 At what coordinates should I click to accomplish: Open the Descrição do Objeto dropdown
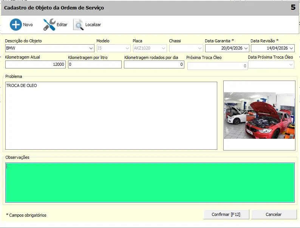(x=91, y=48)
